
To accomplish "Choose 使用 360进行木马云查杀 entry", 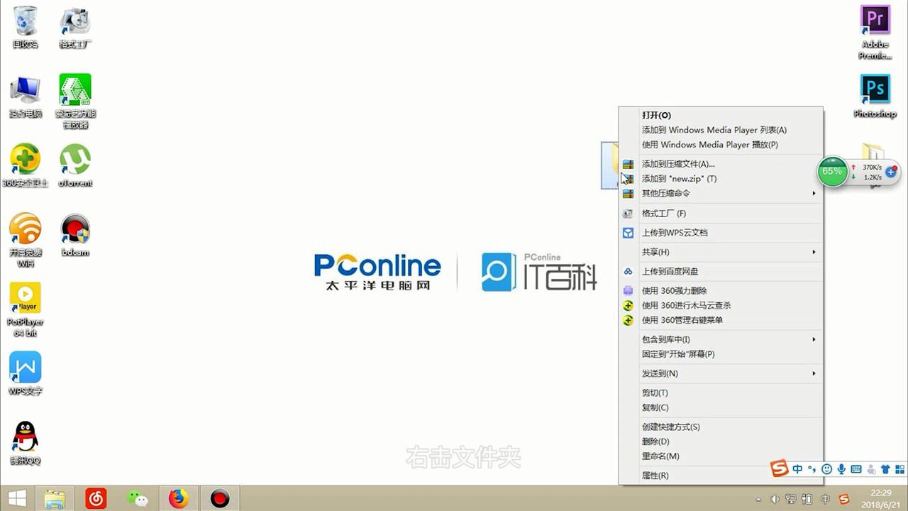I will coord(721,305).
